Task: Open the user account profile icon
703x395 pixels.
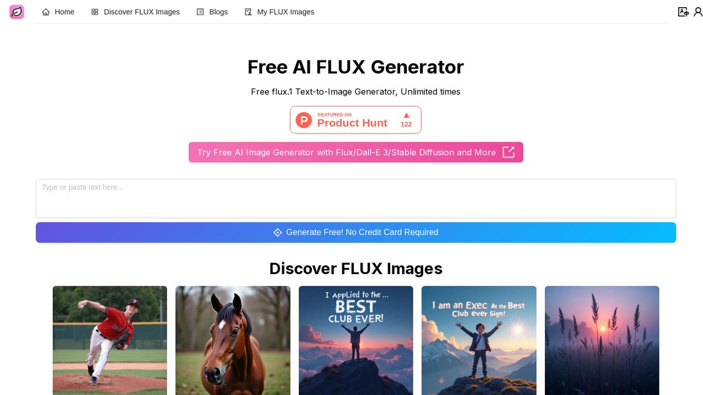Action: coord(698,12)
